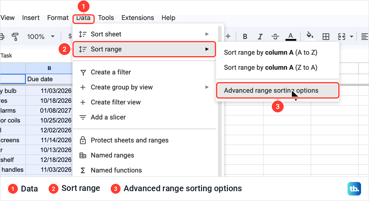369x201 pixels.
Task: Open the borders tool
Action: (326, 37)
